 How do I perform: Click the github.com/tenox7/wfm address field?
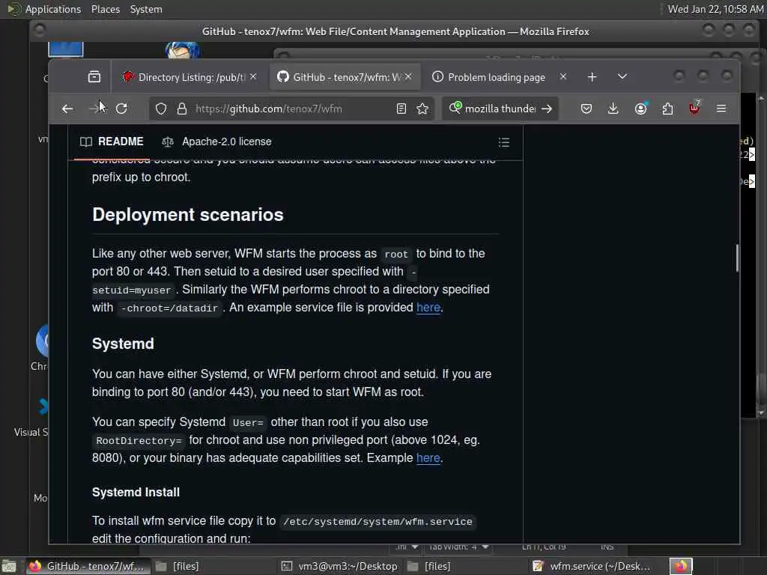[x=293, y=109]
